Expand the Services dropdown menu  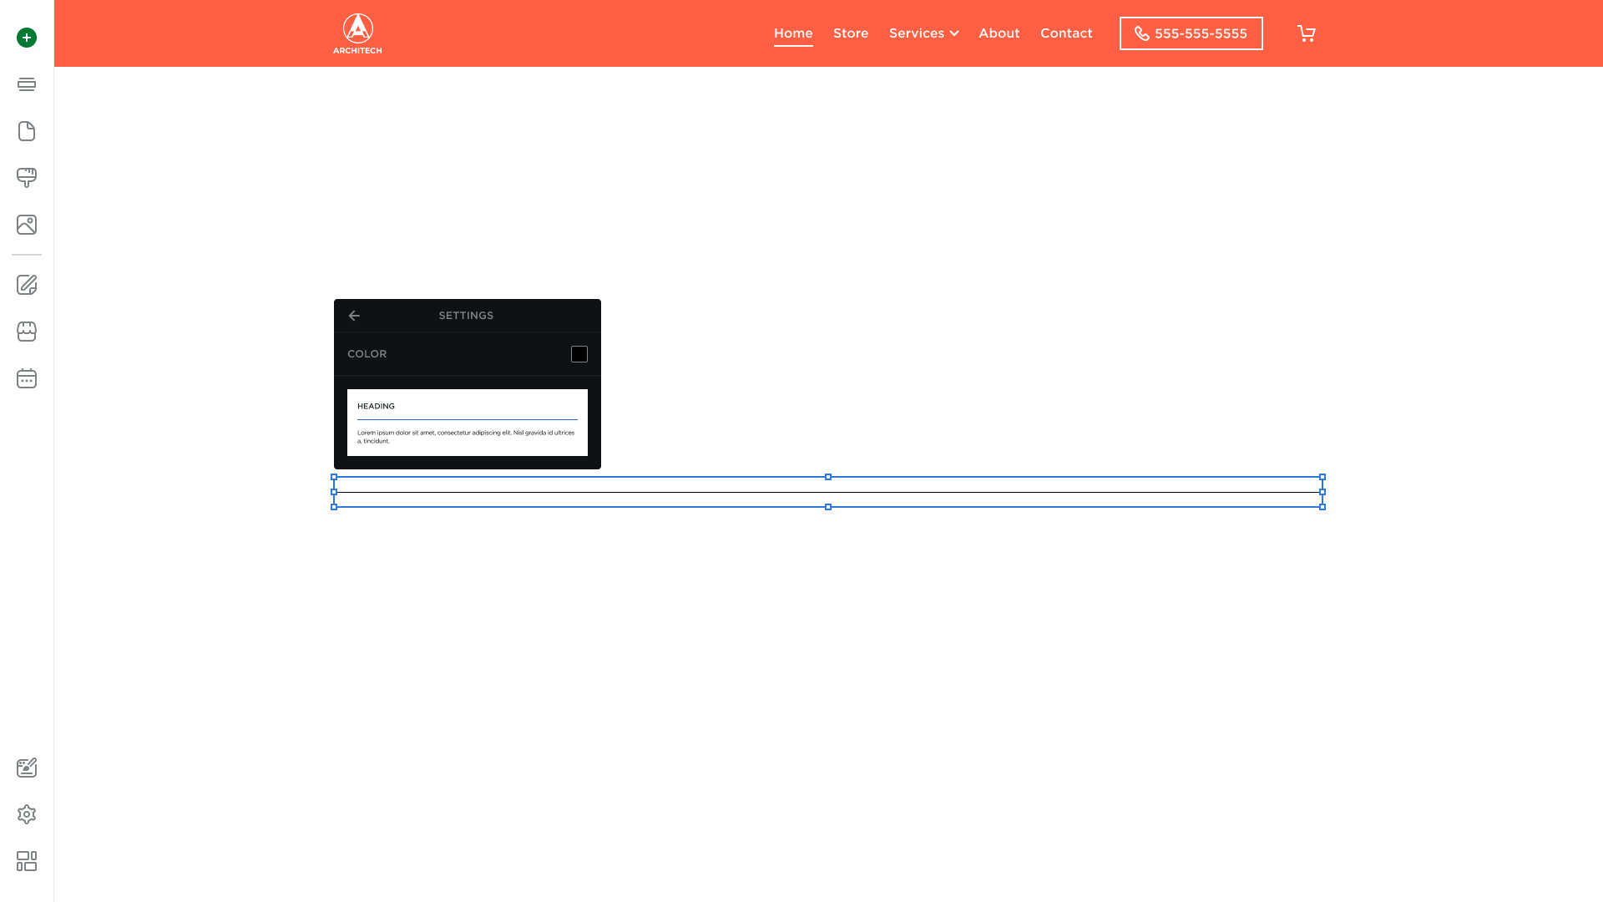[x=923, y=33]
